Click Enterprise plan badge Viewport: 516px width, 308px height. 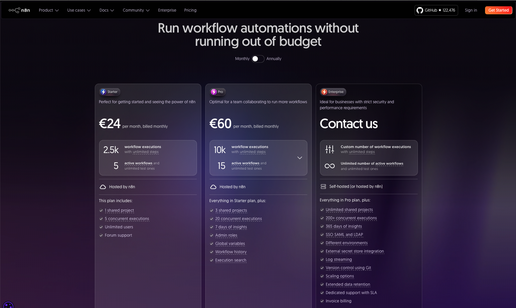pos(333,92)
